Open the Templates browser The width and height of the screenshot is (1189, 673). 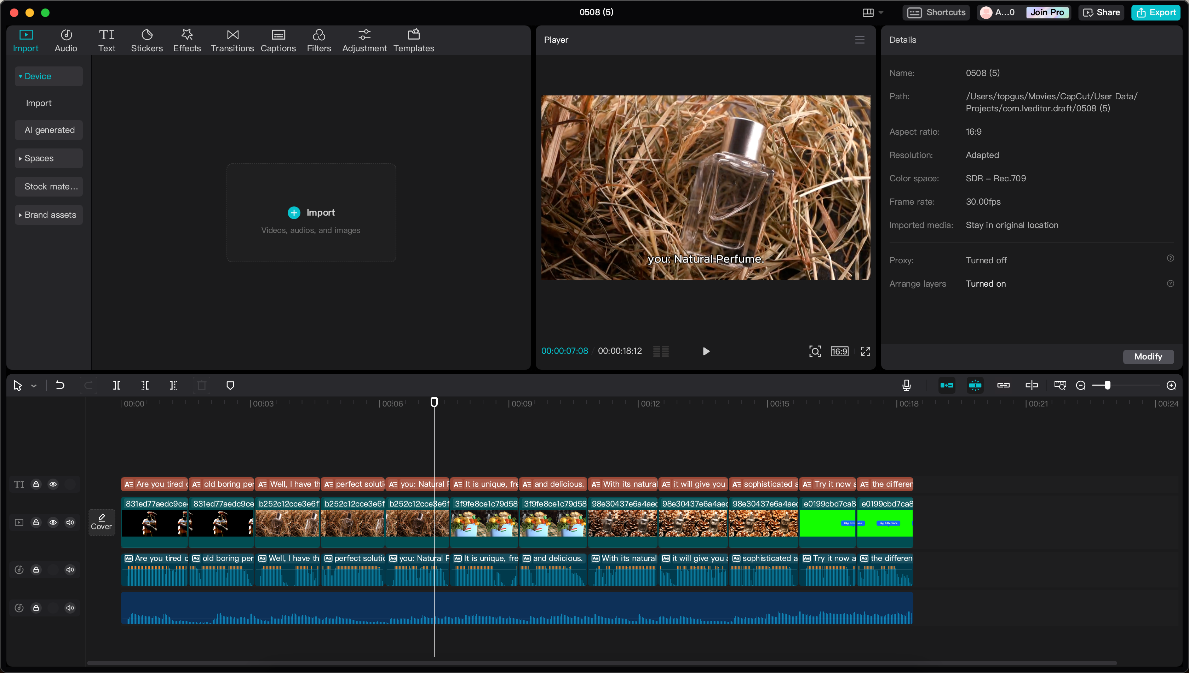pyautogui.click(x=414, y=40)
